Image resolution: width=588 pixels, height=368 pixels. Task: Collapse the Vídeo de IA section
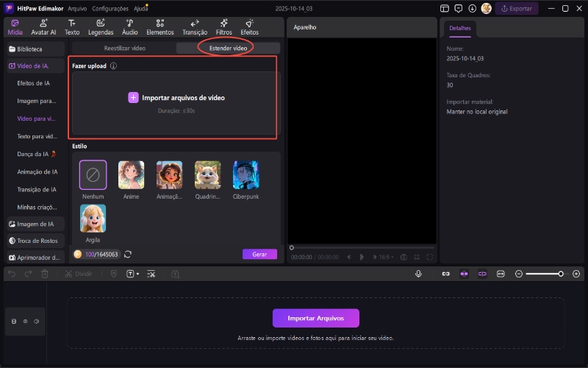pos(35,66)
